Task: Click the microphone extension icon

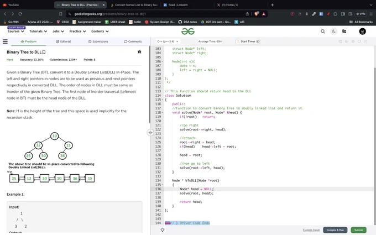Action: pyautogui.click(x=306, y=14)
